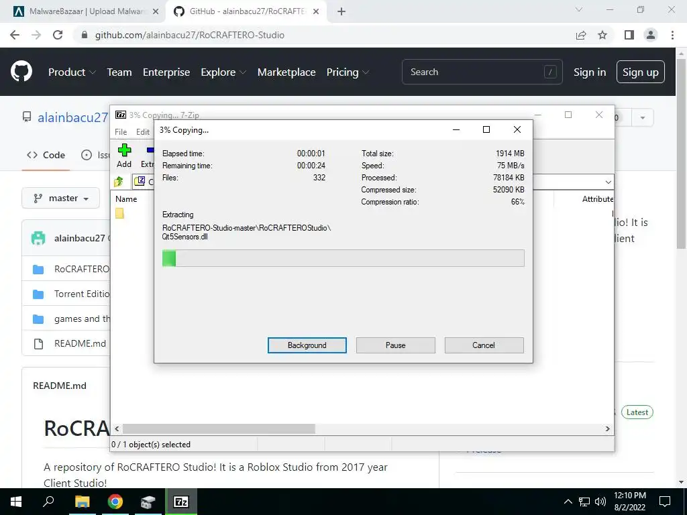Image resolution: width=687 pixels, height=515 pixels.
Task: Open Chrome from taskbar
Action: [x=115, y=502]
